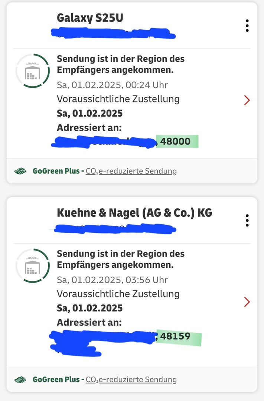Click highlighted postal code 48159
The height and width of the screenshot is (401, 264).
(x=176, y=336)
